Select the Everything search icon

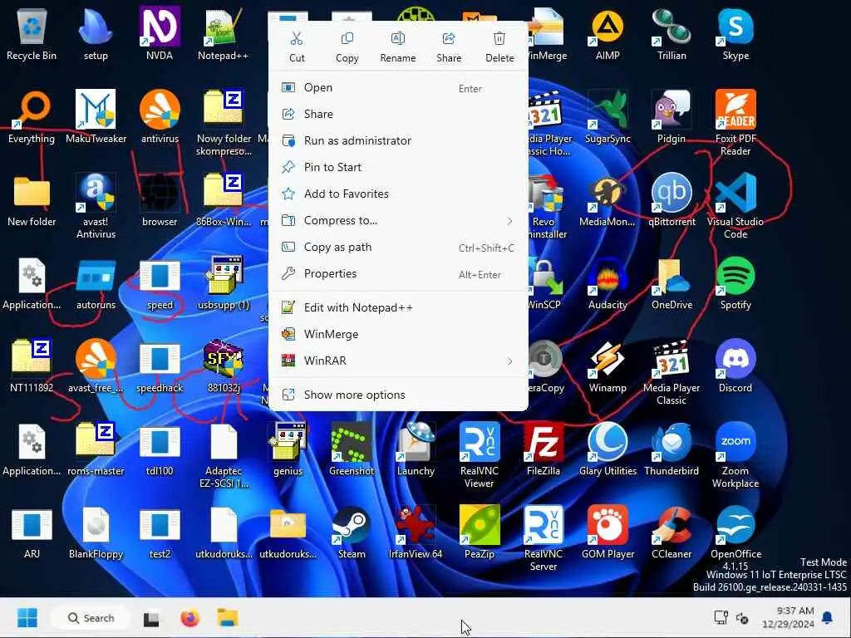tap(32, 116)
